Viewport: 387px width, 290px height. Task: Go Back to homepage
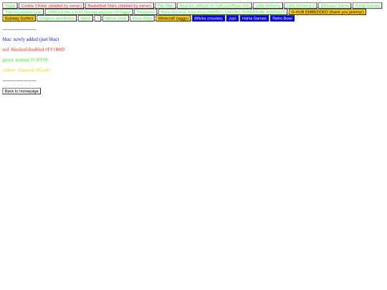click(x=21, y=91)
